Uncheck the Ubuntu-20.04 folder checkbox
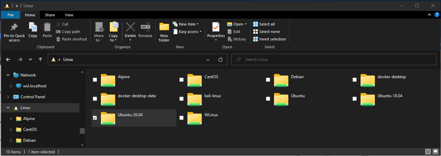The height and width of the screenshot is (156, 441). point(95,118)
